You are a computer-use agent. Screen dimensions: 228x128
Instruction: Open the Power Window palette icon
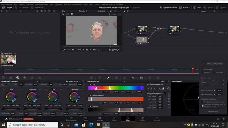click(116, 78)
